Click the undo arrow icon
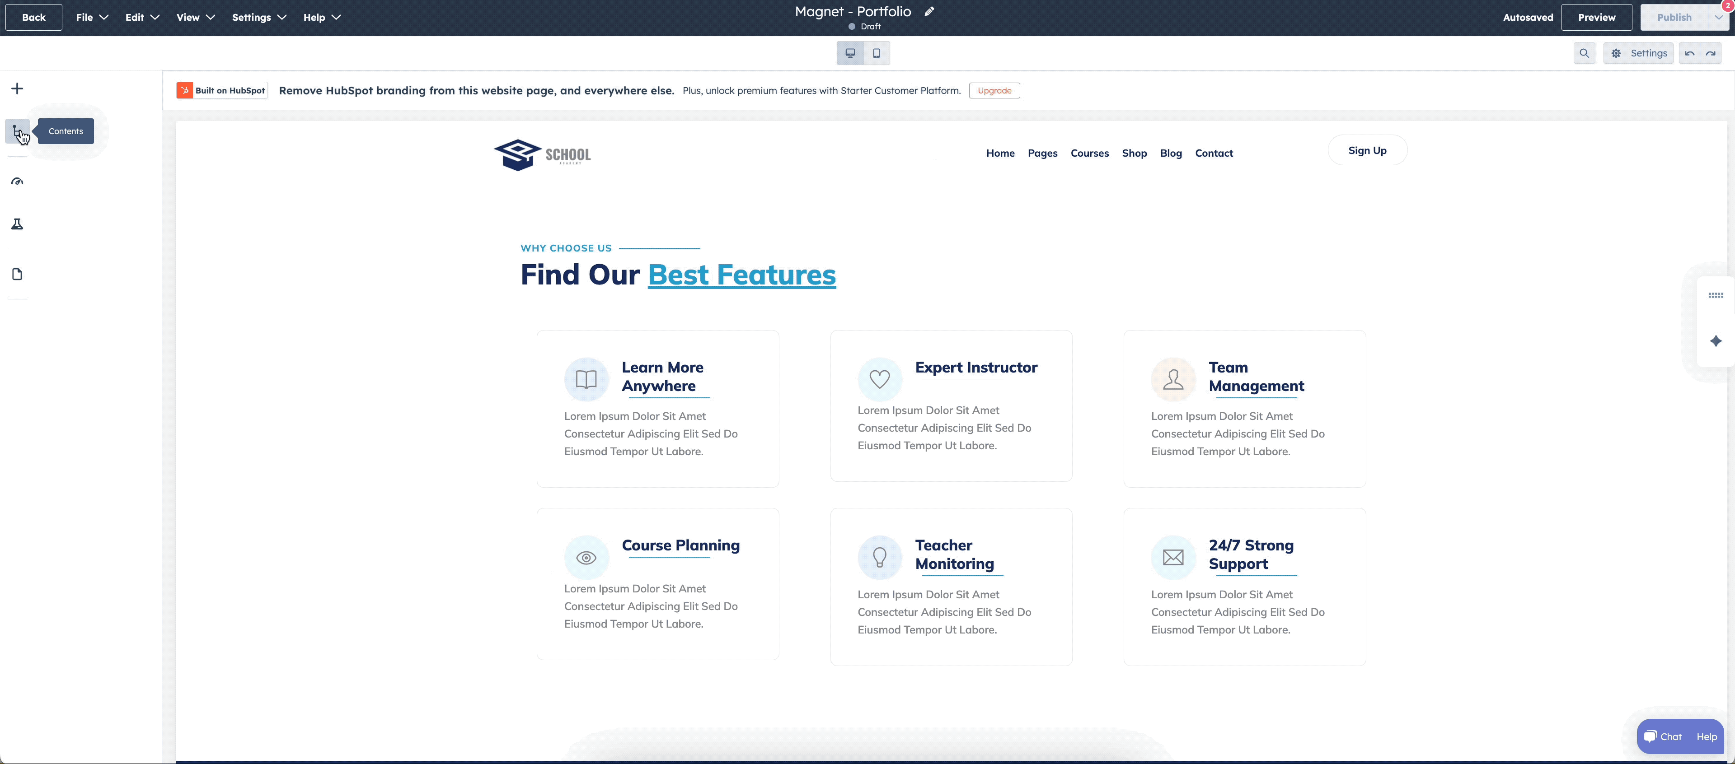Screen dimensions: 1735x764 (1689, 53)
